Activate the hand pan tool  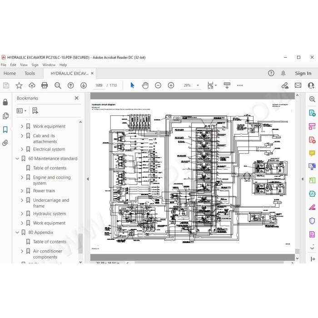tap(145, 85)
